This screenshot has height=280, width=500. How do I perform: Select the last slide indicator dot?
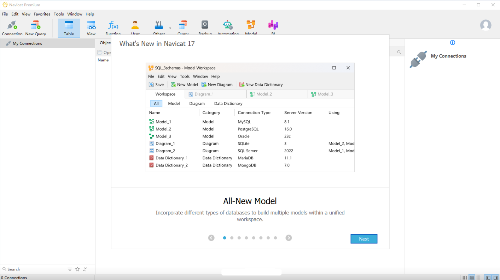click(275, 238)
